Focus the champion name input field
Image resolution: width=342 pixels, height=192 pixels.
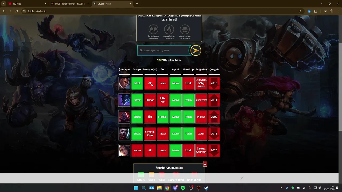coord(164,50)
